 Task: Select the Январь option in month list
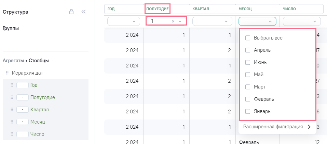pos(248,111)
